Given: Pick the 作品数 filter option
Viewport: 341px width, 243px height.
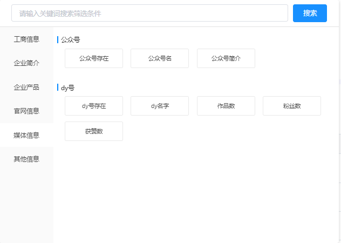Looking at the screenshot, I should pos(226,106).
